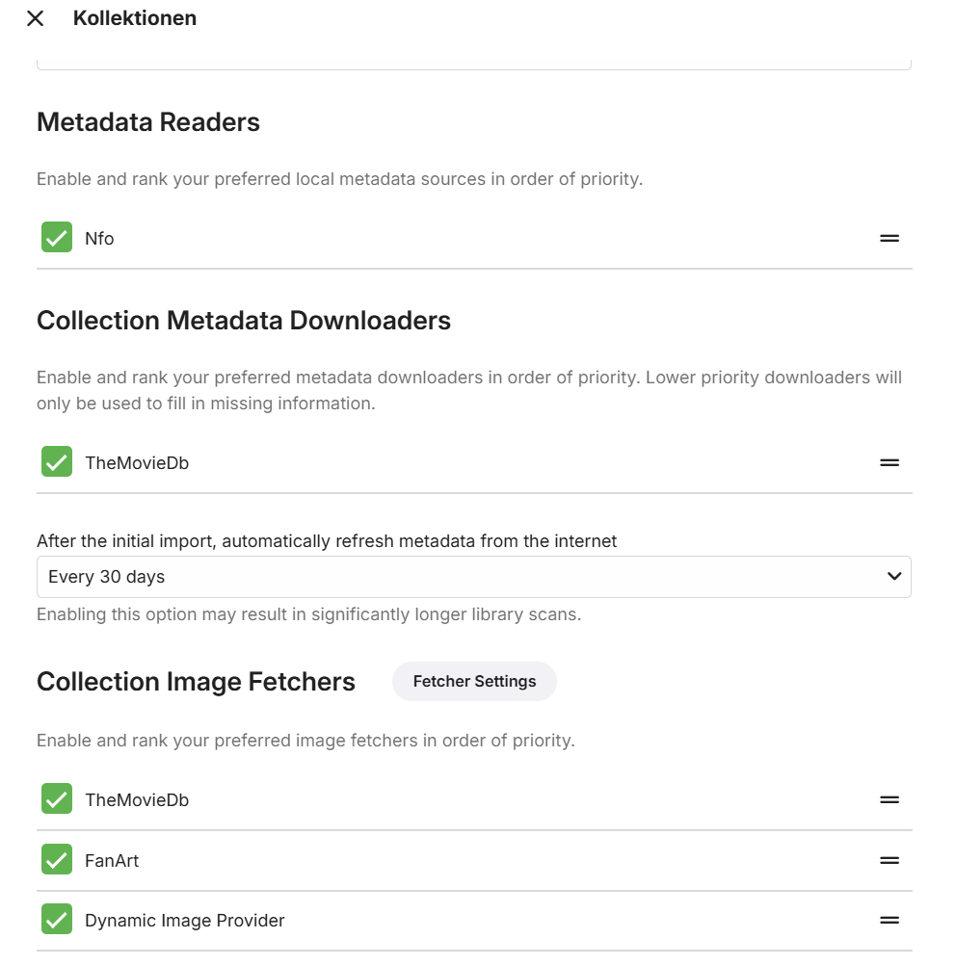
Task: Click the drag handle beside FanArt
Action: coord(889,860)
